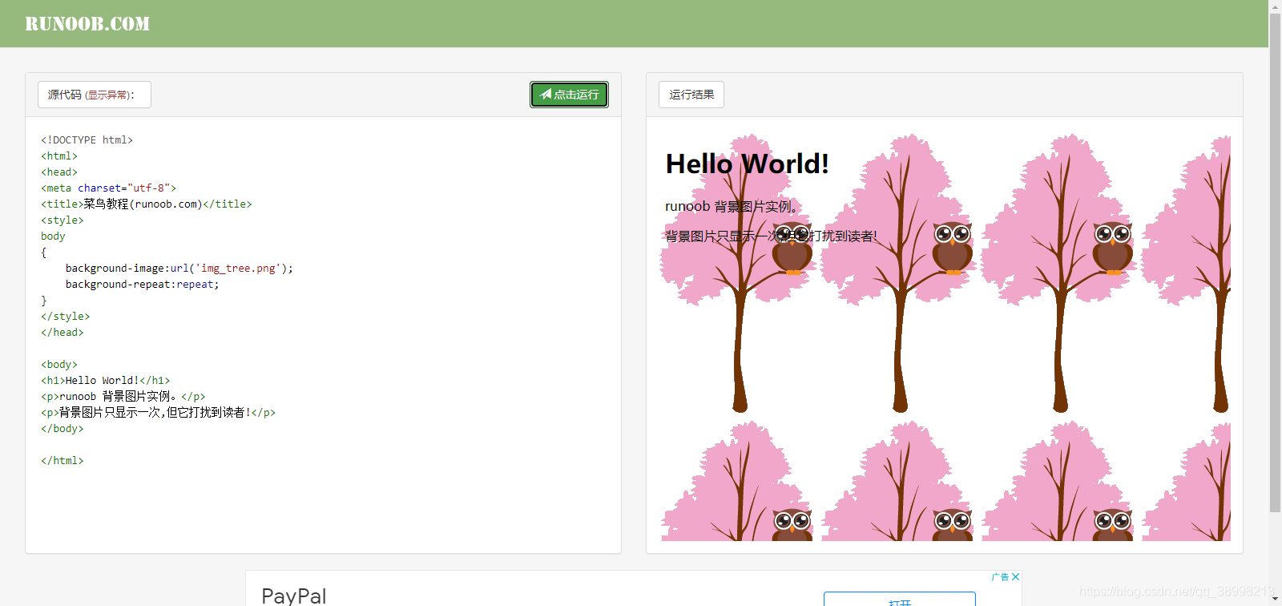Click the paper plane icon on the run button
1282x606 pixels.
546,94
